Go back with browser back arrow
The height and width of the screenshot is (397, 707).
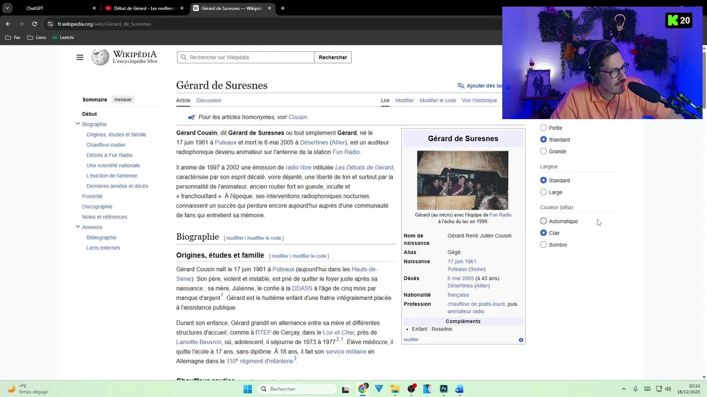8,24
